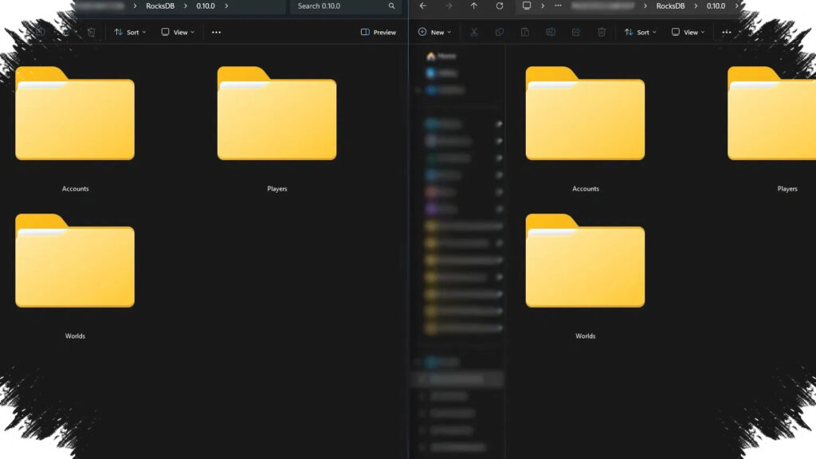Expand chevron after 0.10.0 in left address bar
Viewport: 816px width, 459px height.
(x=226, y=6)
